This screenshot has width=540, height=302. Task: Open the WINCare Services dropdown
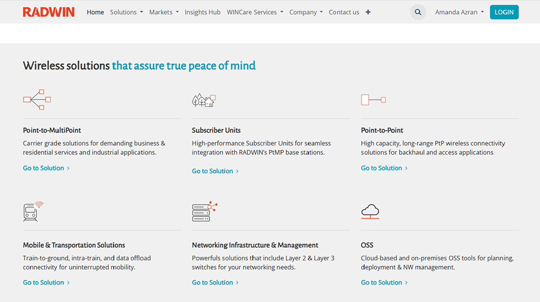click(255, 12)
